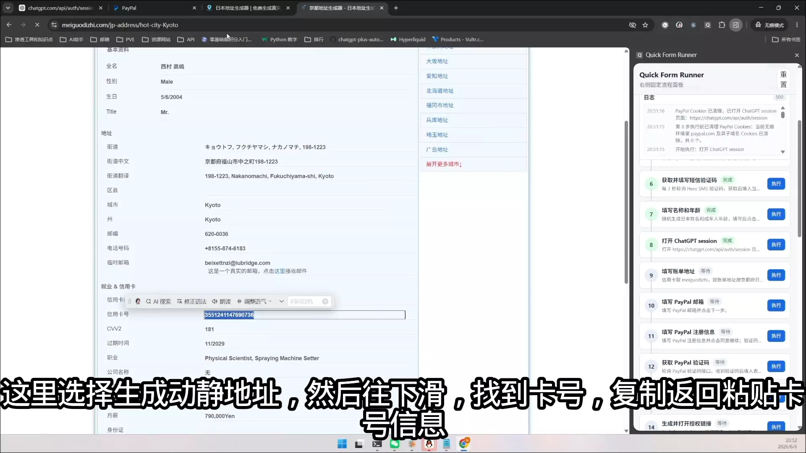Close the PayPal tab
The width and height of the screenshot is (806, 453).
(194, 8)
